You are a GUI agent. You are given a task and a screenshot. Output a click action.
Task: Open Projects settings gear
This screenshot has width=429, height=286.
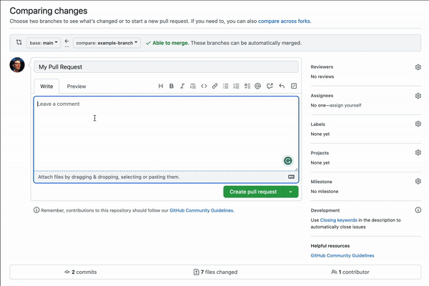418,152
